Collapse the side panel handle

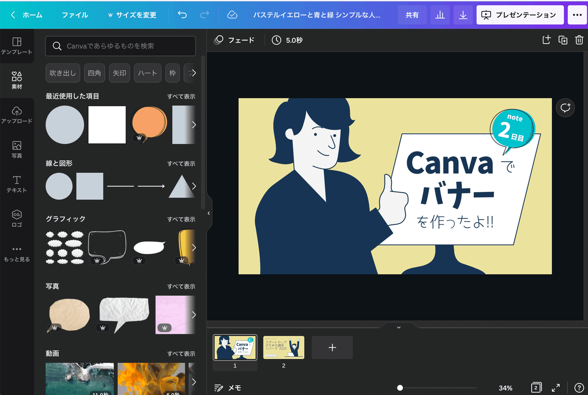pos(209,213)
